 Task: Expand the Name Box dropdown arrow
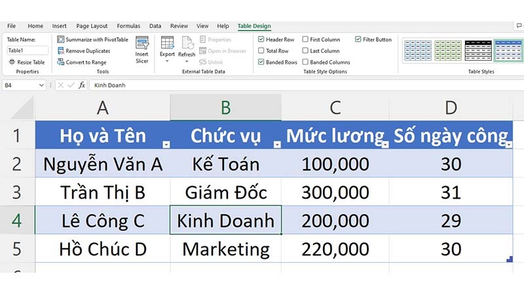(41, 86)
